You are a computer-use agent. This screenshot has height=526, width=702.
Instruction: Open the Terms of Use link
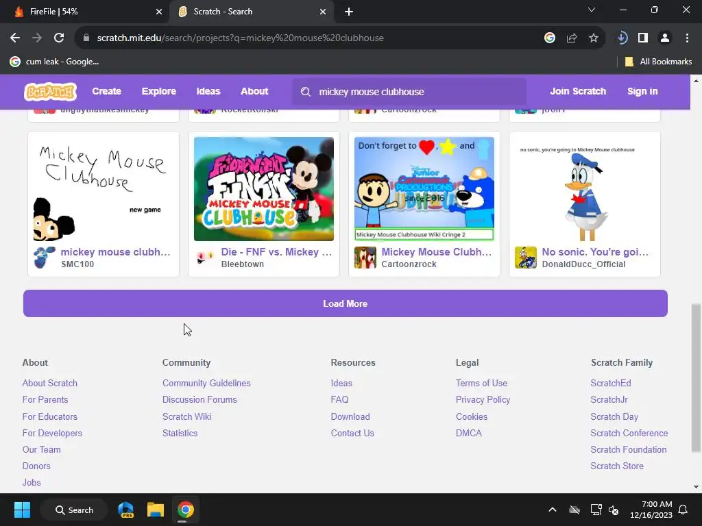pyautogui.click(x=481, y=384)
